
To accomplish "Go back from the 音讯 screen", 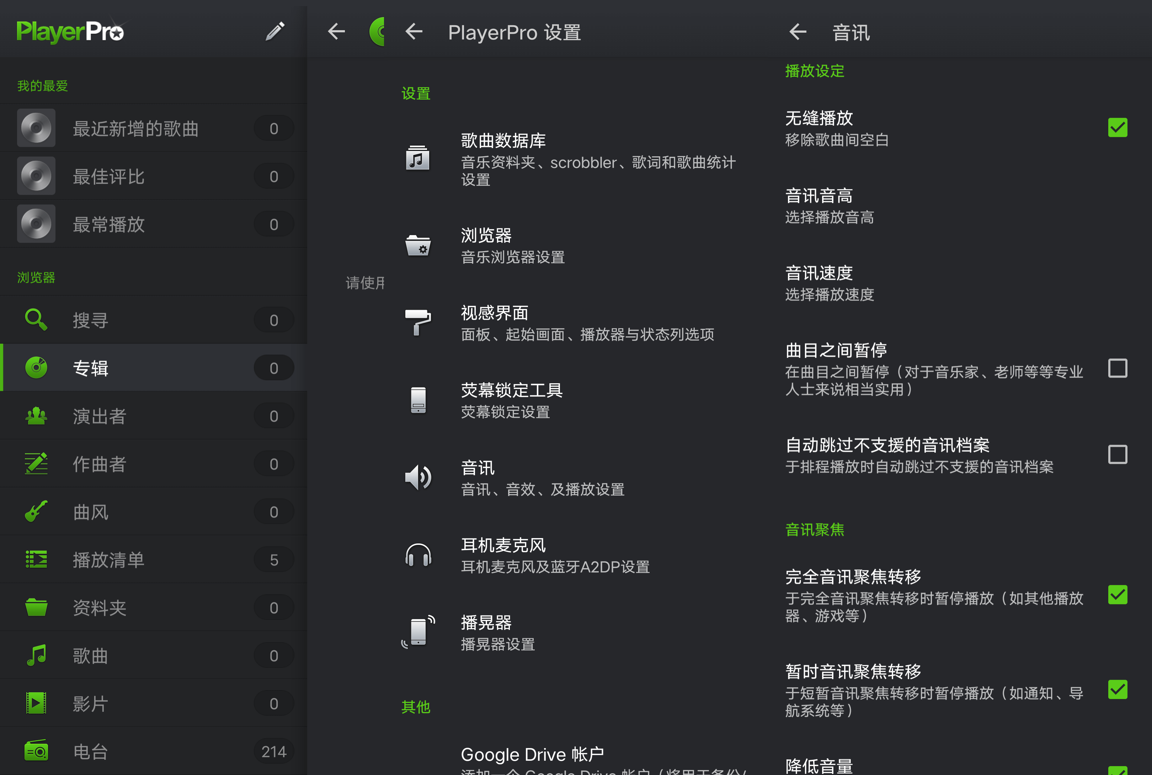I will pyautogui.click(x=798, y=32).
